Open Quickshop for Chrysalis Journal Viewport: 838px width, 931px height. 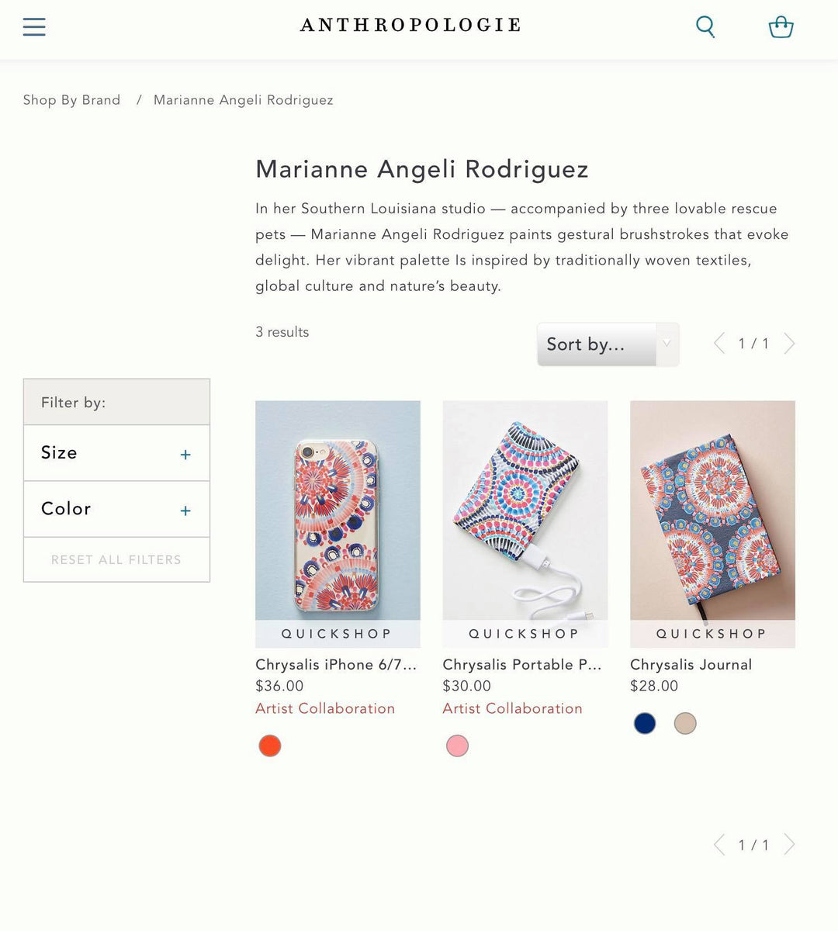[x=712, y=634]
